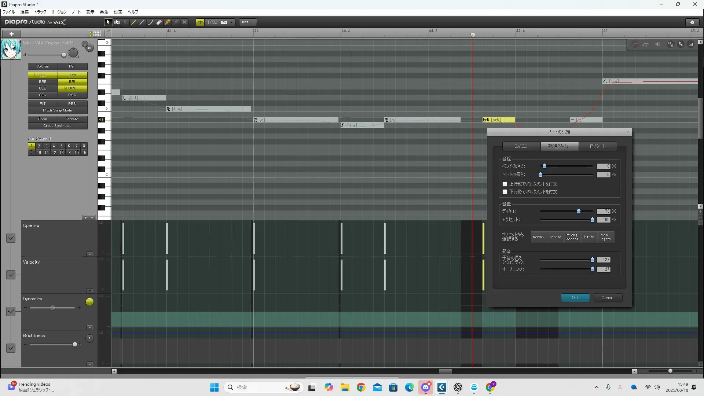Toggle the DYN parameter button

[72, 75]
